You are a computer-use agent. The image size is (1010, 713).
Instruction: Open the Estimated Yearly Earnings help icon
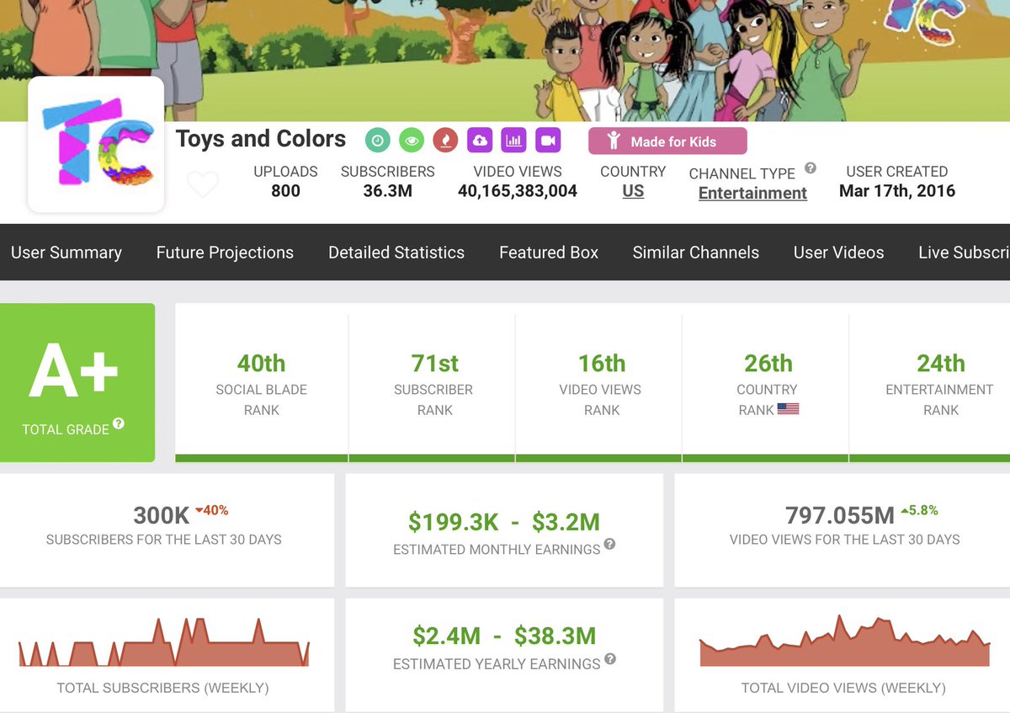(x=610, y=659)
